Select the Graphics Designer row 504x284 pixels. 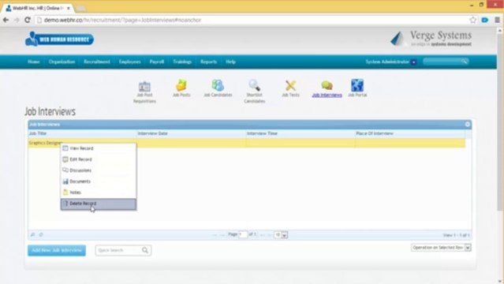point(247,143)
